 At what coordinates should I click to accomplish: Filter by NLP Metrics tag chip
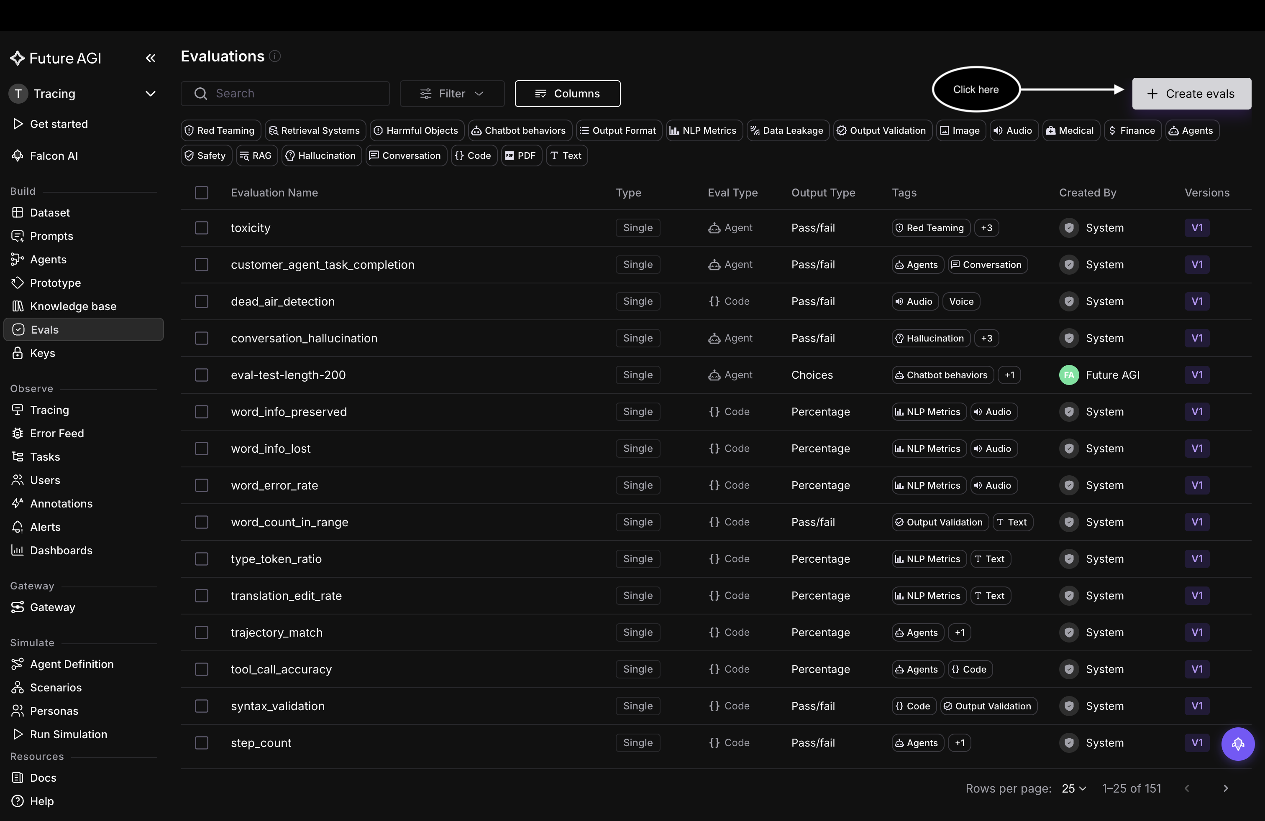704,131
